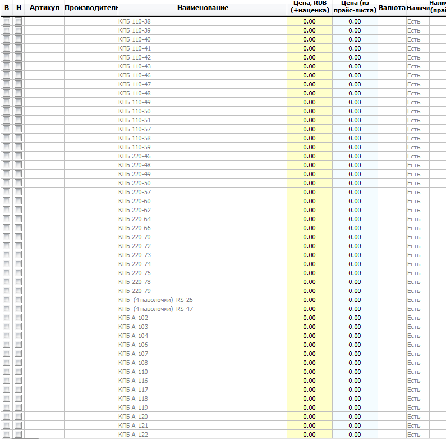Screen dimensions: 446x439
Task: Select the КПБ А-118 row name
Action: [x=133, y=399]
